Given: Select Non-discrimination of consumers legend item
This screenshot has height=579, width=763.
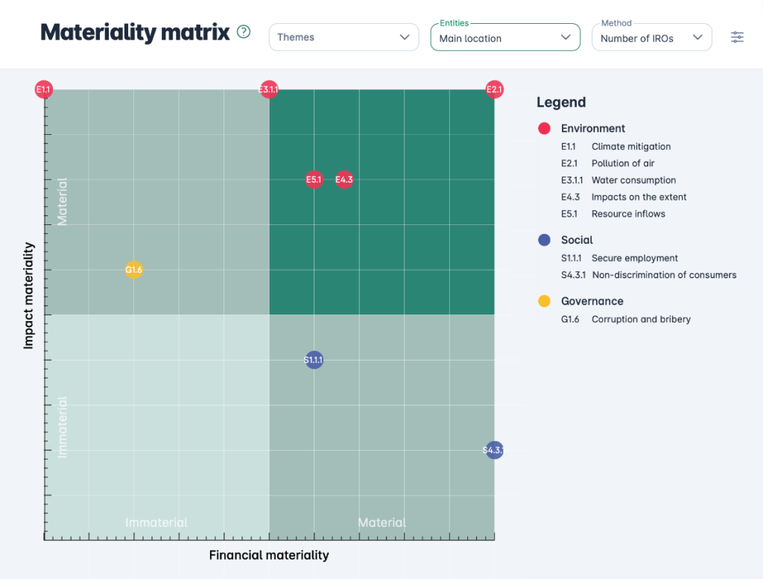Looking at the screenshot, I should click(x=663, y=275).
